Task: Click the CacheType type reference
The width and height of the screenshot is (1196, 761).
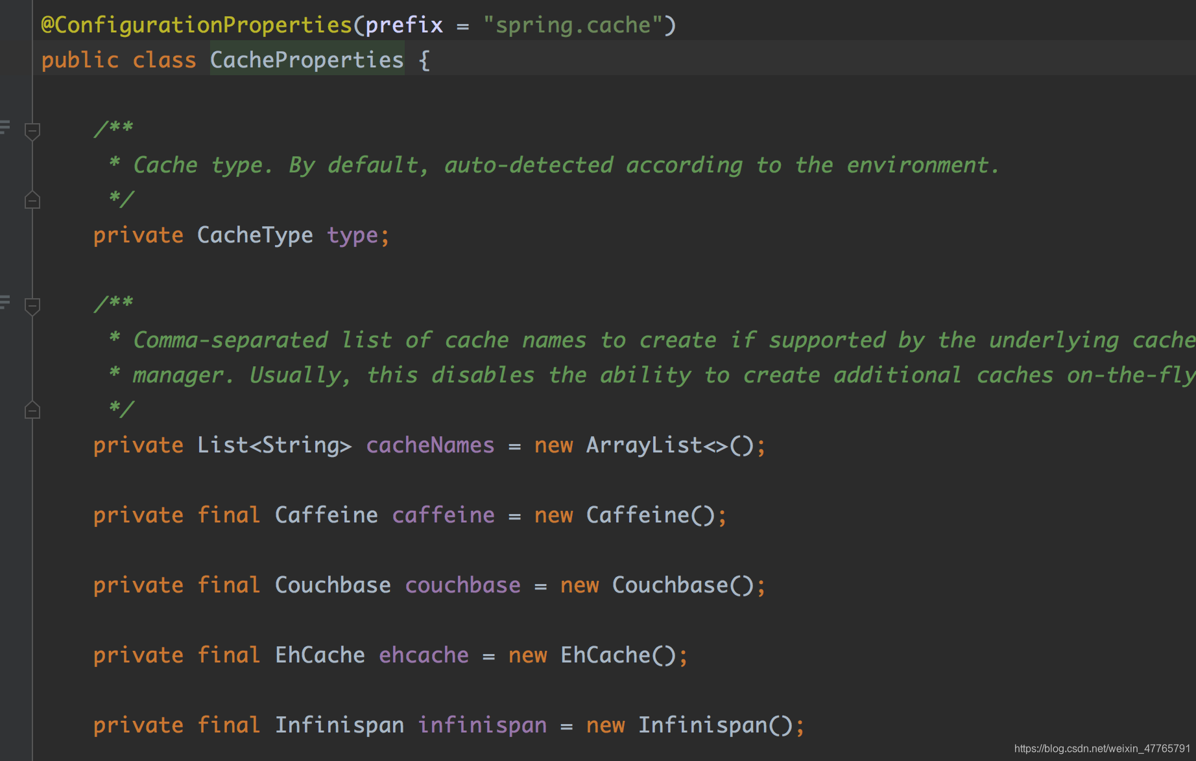Action: click(x=255, y=235)
